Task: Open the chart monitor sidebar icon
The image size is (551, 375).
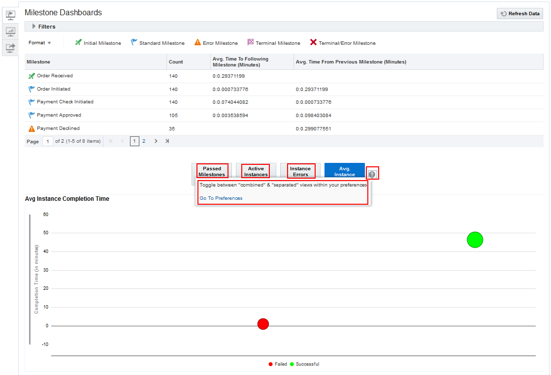Action: (x=10, y=31)
